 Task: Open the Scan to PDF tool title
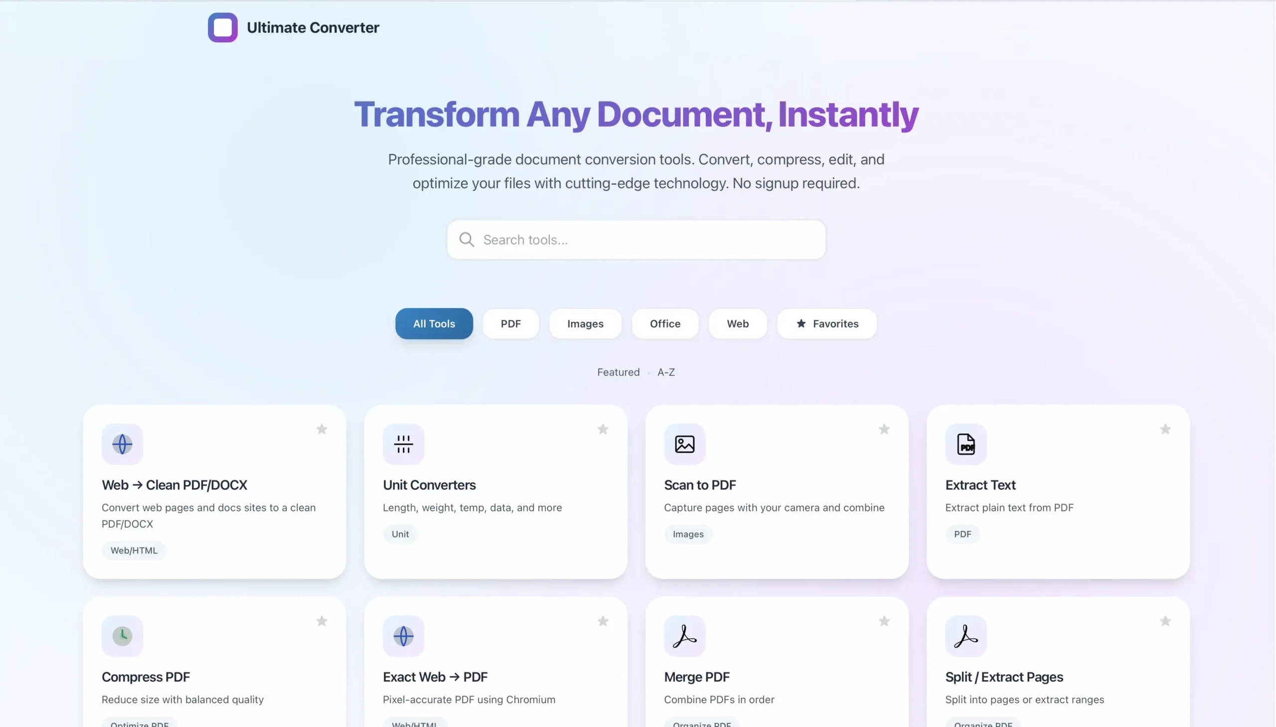(700, 485)
